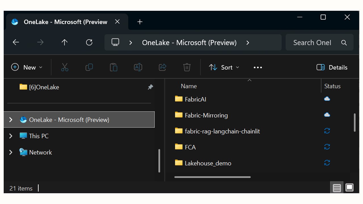
Task: Select This PC in navigation pane
Action: [x=39, y=136]
